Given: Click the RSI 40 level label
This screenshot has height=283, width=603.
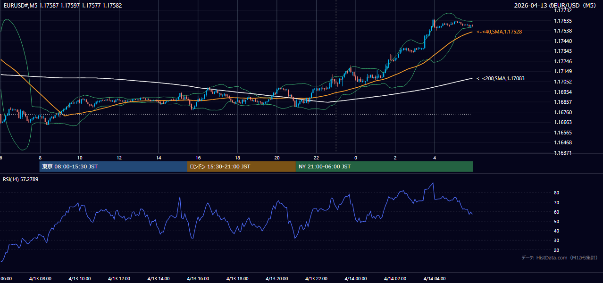Looking at the screenshot, I should pyautogui.click(x=557, y=231).
